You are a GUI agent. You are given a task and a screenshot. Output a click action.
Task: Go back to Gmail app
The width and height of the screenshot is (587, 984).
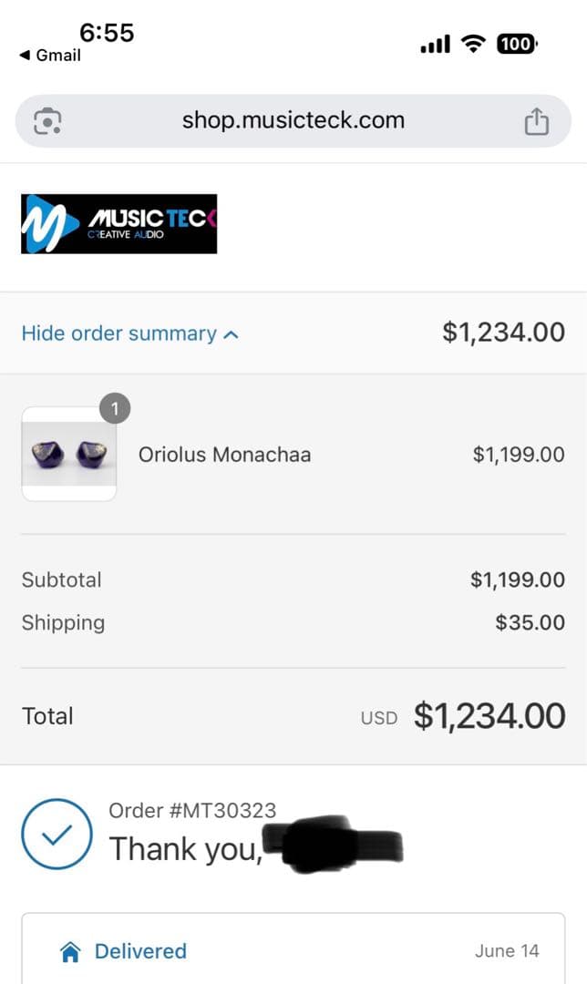[51, 56]
